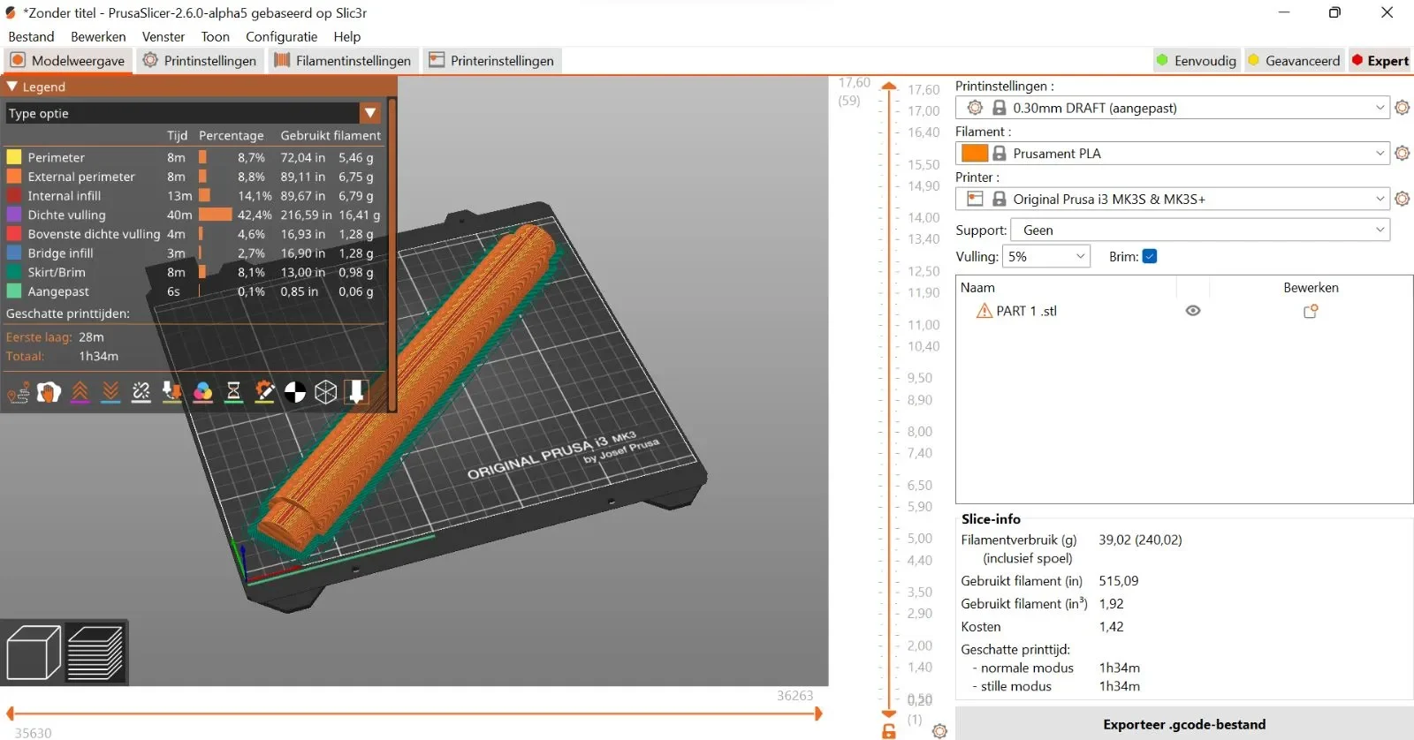Click edit icon in the Bewerken column
Image resolution: width=1414 pixels, height=740 pixels.
(1311, 311)
